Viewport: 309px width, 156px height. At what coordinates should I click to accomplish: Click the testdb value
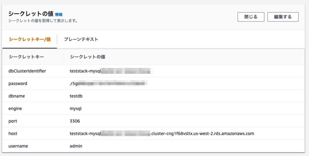pos(76,96)
